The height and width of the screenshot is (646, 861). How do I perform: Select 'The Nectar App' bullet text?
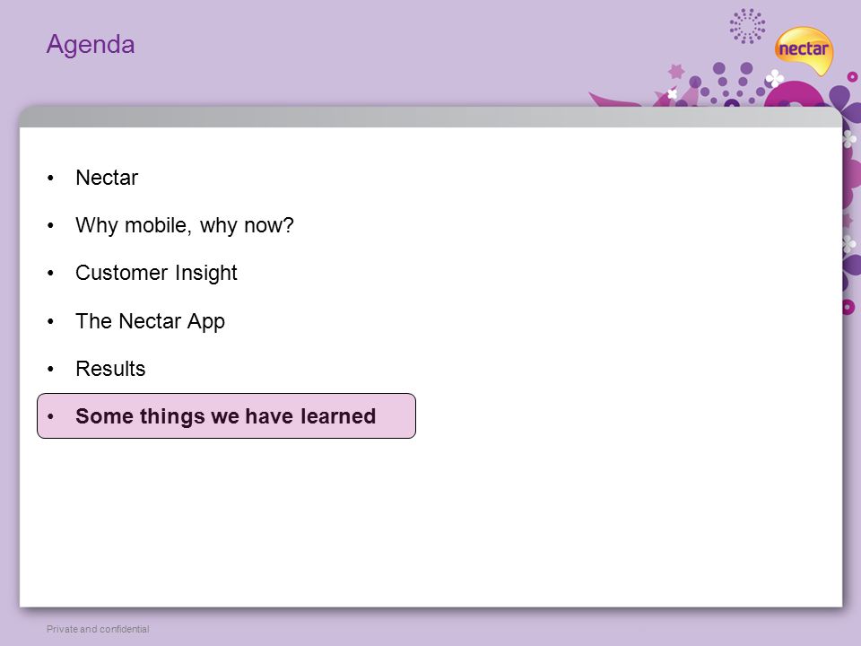(150, 321)
